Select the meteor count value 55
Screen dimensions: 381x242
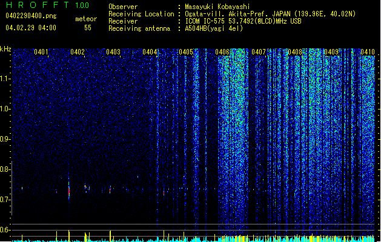[88, 28]
